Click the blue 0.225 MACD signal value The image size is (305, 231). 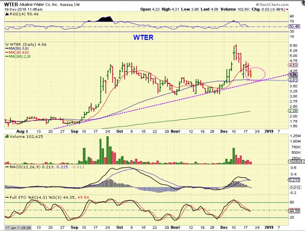point(62,167)
